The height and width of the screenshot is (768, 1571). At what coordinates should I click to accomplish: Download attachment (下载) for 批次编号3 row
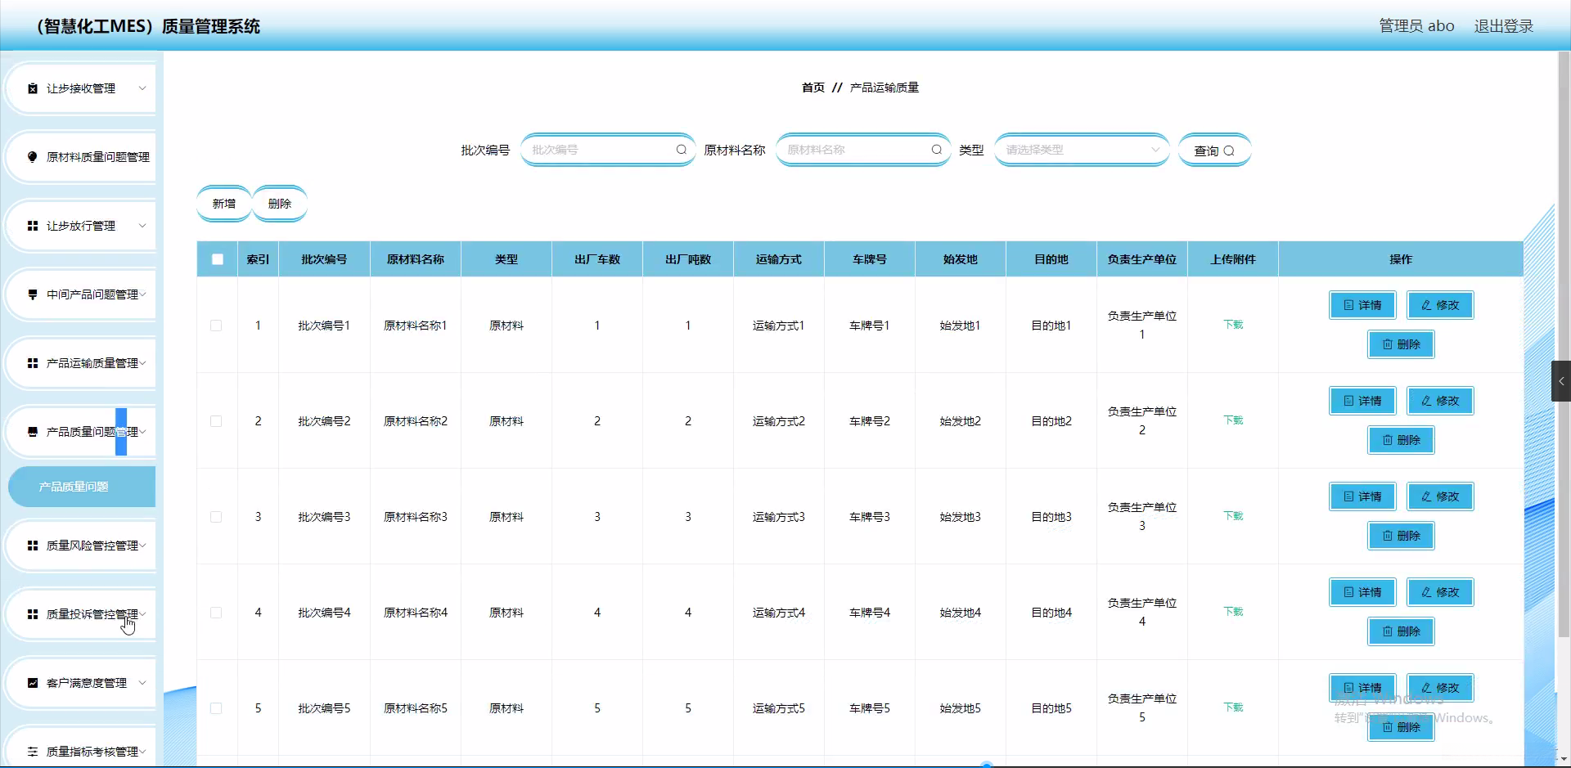[x=1233, y=516]
